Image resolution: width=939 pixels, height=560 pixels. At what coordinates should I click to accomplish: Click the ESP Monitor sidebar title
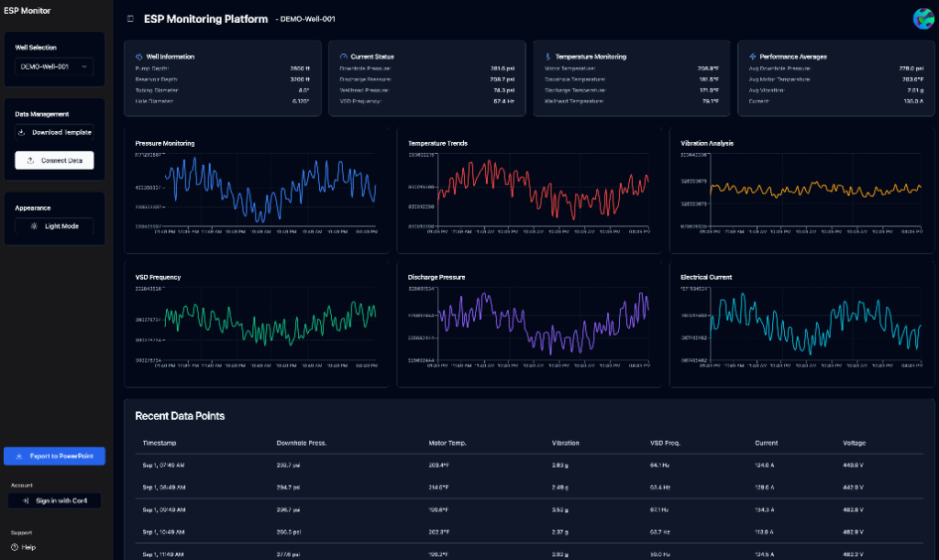27,11
